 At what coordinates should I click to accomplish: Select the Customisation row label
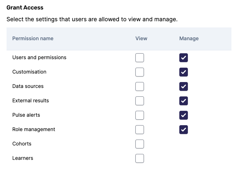(29, 72)
